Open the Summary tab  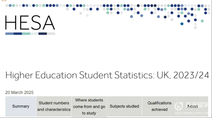coord(21,106)
